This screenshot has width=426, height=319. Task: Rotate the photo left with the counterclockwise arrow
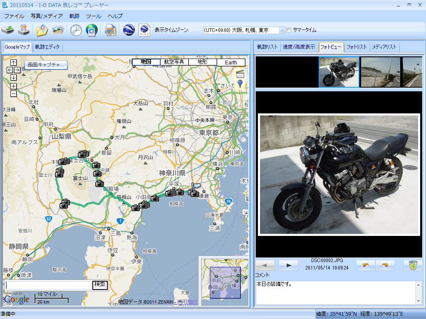point(365,265)
